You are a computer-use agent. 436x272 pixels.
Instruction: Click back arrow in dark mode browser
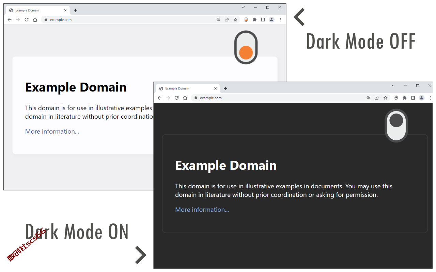coord(159,98)
